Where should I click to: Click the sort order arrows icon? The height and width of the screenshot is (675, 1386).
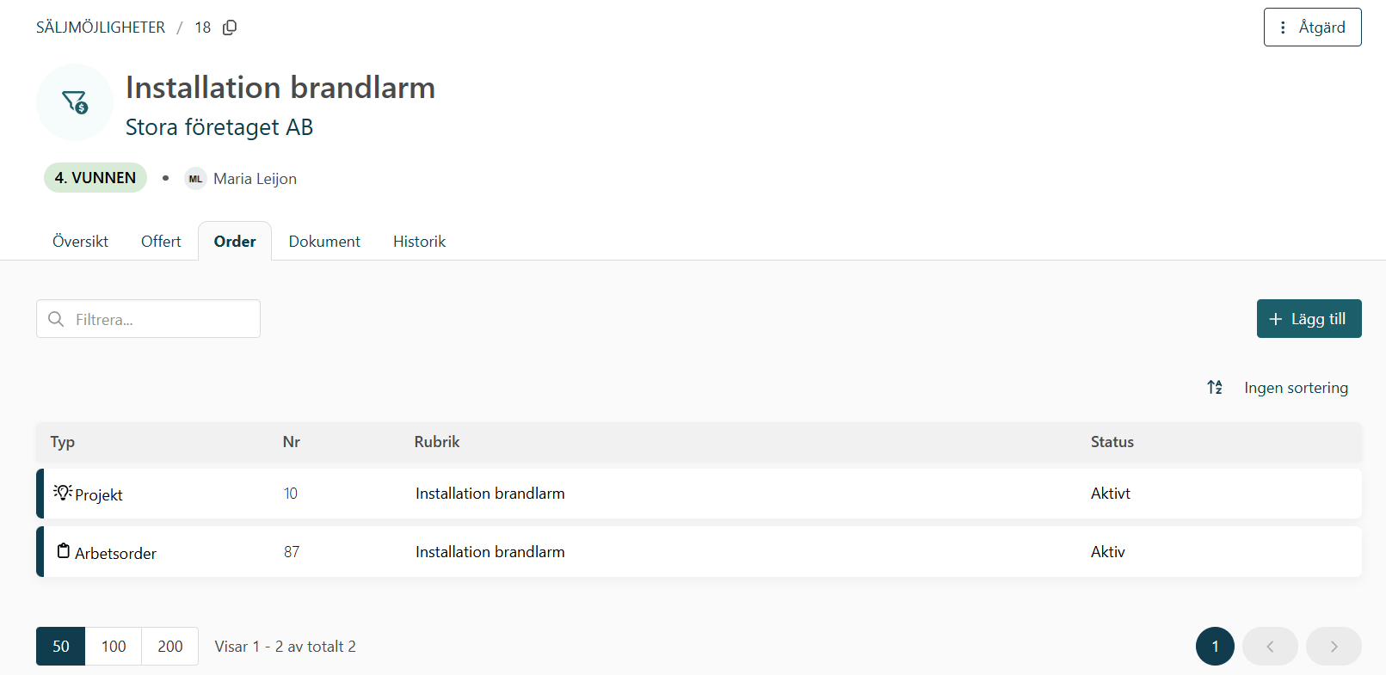(x=1215, y=387)
